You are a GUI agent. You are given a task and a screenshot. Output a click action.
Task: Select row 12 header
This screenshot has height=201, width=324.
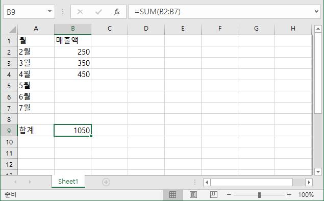coord(9,164)
